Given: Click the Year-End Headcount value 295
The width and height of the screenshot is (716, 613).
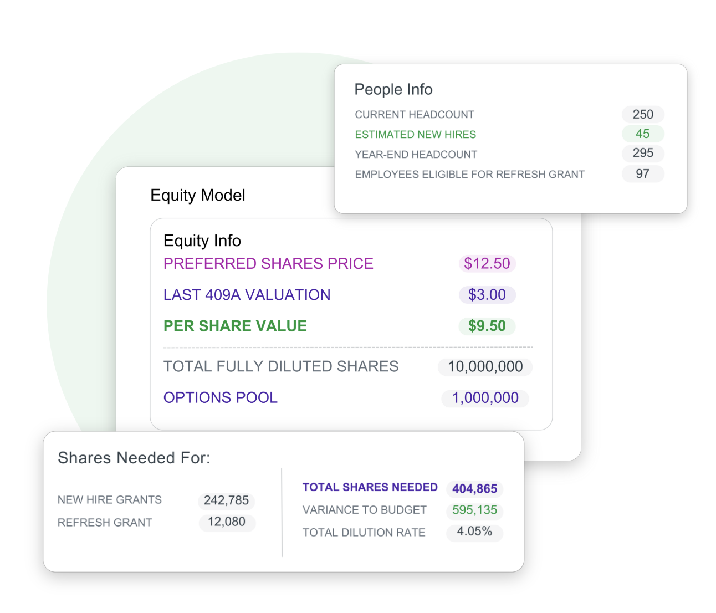Looking at the screenshot, I should [x=643, y=153].
